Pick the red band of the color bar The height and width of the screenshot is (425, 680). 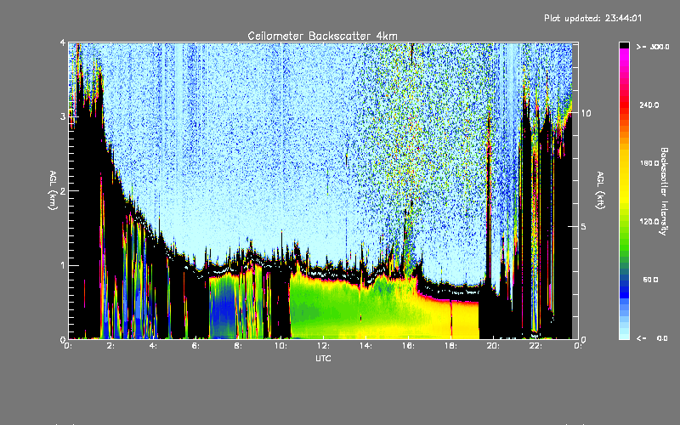tap(624, 104)
